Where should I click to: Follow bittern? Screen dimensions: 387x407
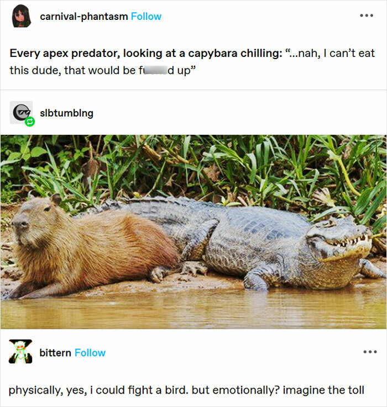click(90, 353)
